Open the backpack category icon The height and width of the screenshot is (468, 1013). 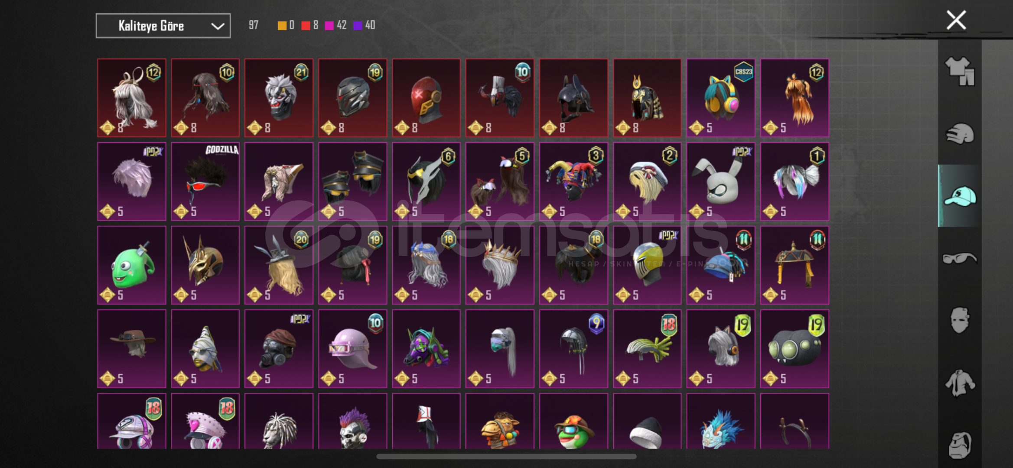[960, 445]
